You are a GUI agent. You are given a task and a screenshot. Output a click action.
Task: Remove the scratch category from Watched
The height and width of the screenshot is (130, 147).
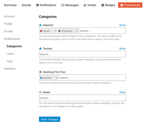pos(55,31)
